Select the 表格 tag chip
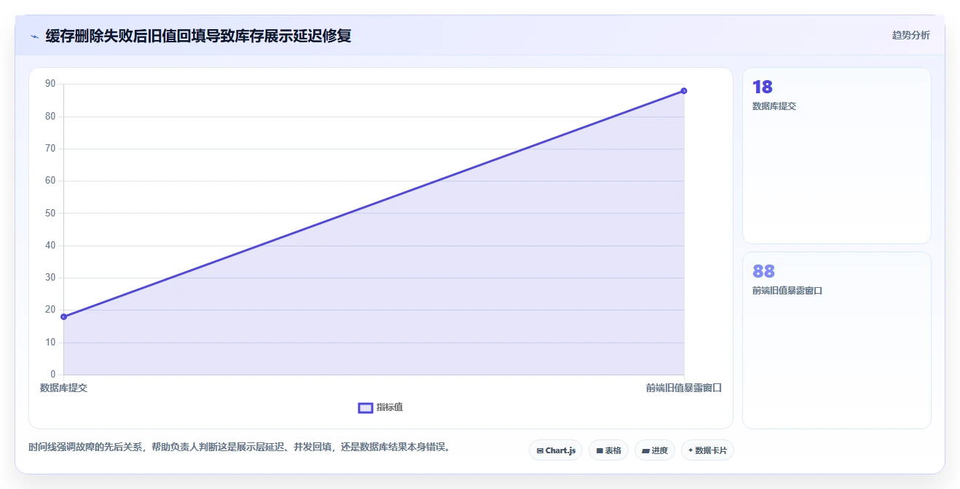 608,450
